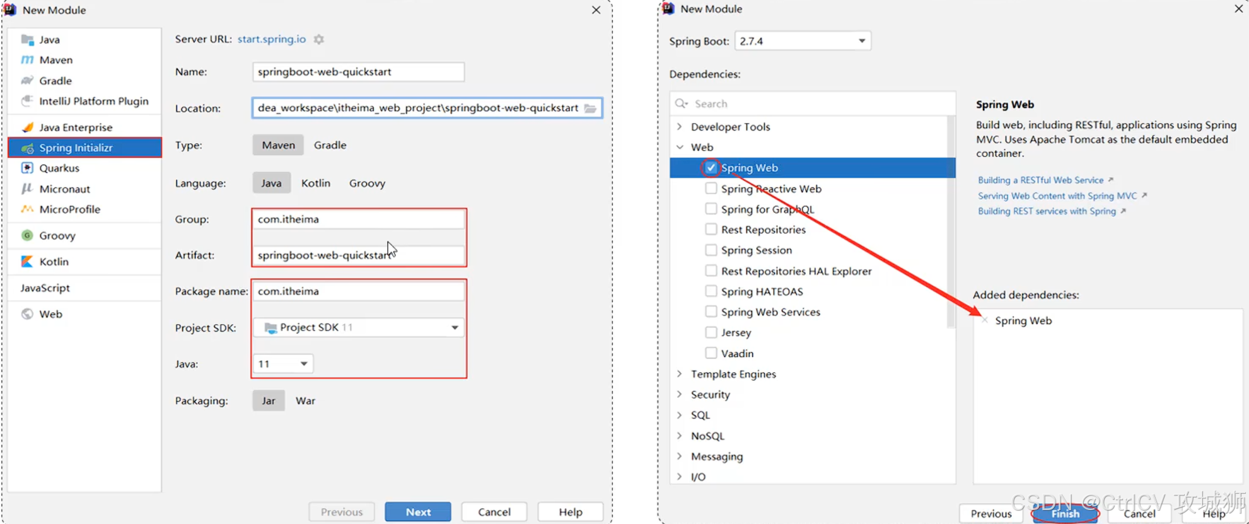Open Building REST services with Spring link

[x=1047, y=211]
